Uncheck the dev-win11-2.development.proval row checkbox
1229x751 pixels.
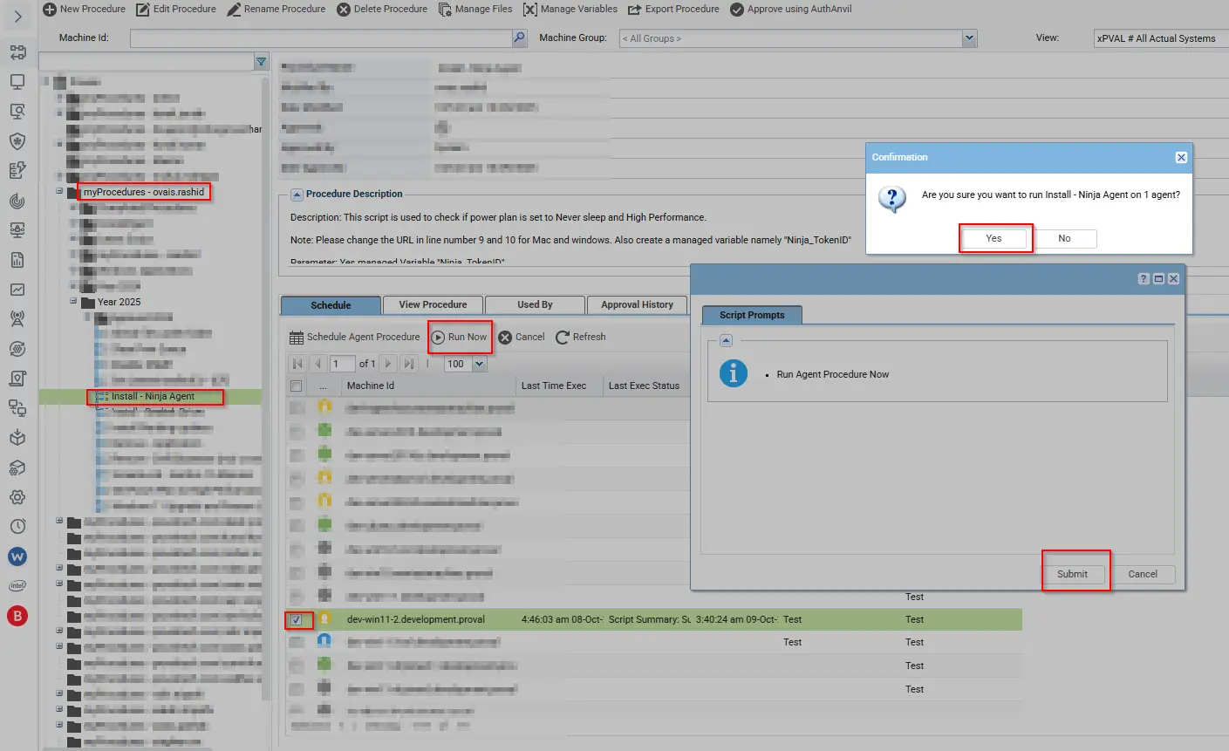(297, 620)
